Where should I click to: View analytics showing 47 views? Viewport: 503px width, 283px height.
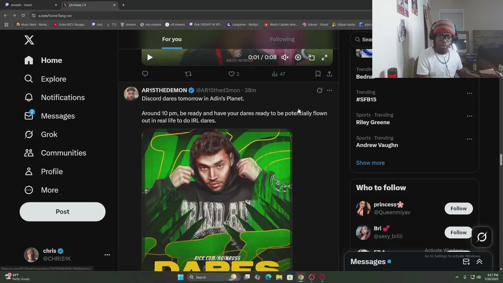[x=278, y=74]
